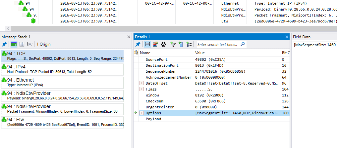This screenshot has height=148, width=337.
Task: Click the value 8013 (0x1F4D)
Action: [209, 65]
